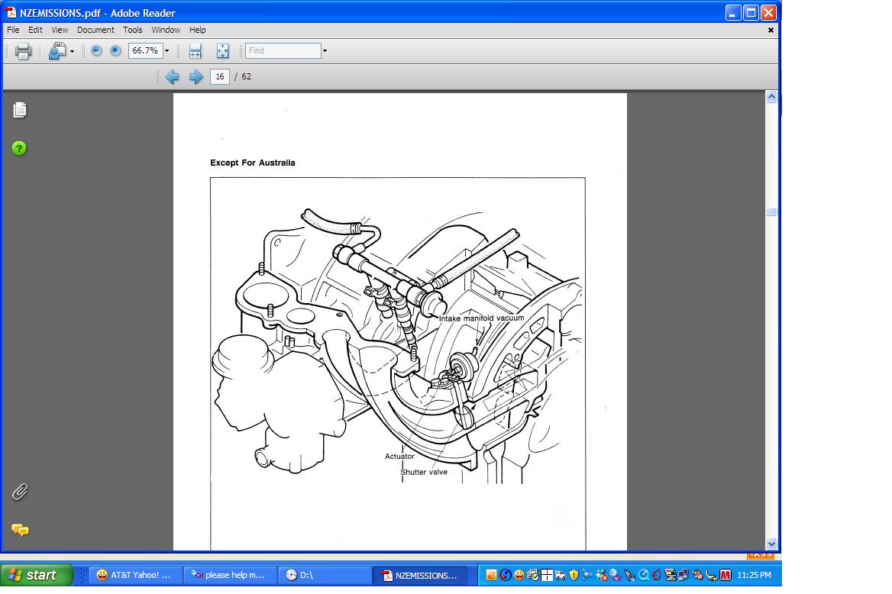Image resolution: width=892 pixels, height=594 pixels.
Task: Click the Zoom Out minus button
Action: tap(96, 50)
